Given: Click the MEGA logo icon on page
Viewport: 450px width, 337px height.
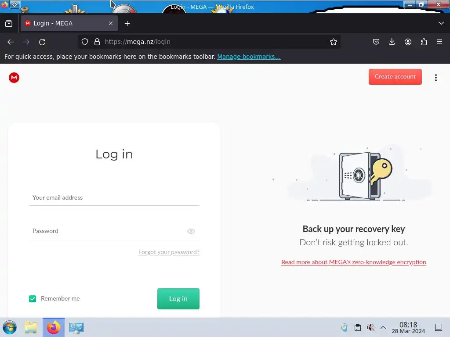Looking at the screenshot, I should [x=14, y=78].
